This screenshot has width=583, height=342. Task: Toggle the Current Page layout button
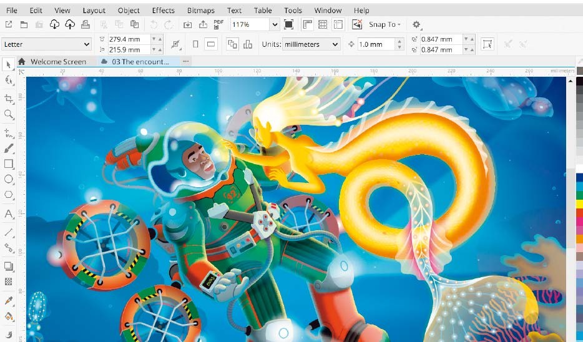click(248, 44)
